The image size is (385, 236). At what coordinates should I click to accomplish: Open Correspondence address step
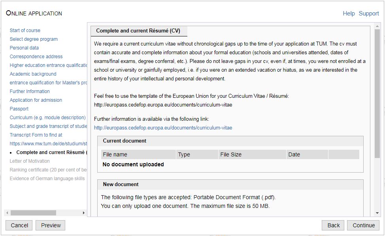(x=36, y=57)
